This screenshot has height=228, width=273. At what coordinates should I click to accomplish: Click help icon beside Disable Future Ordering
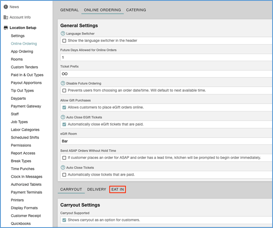pyautogui.click(x=63, y=83)
